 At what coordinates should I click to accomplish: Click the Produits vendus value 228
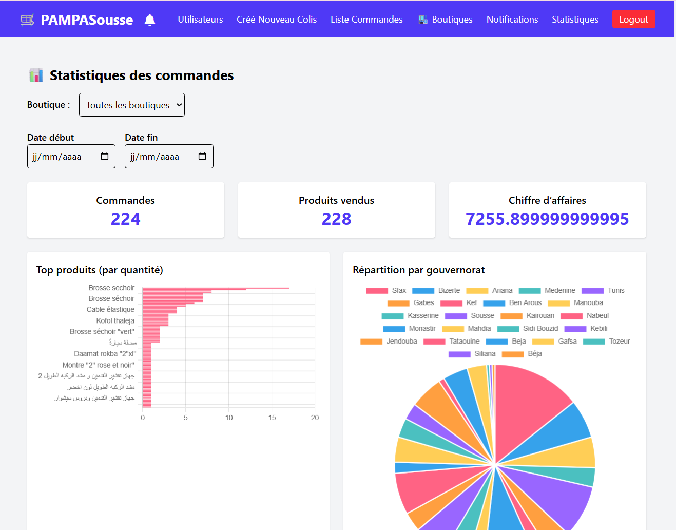(x=337, y=219)
